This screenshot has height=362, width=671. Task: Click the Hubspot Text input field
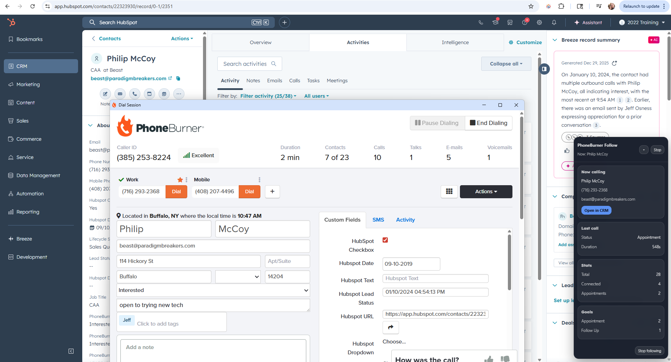pos(435,278)
